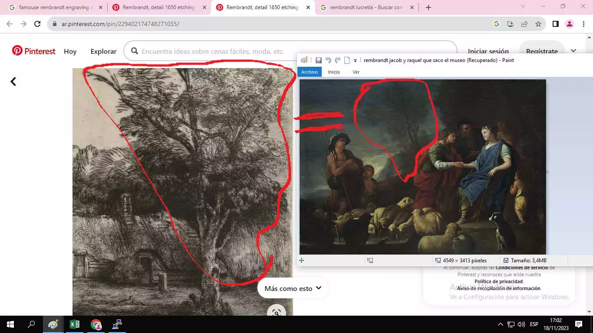Click the Undo arrow in Paint's title bar

[x=328, y=60]
